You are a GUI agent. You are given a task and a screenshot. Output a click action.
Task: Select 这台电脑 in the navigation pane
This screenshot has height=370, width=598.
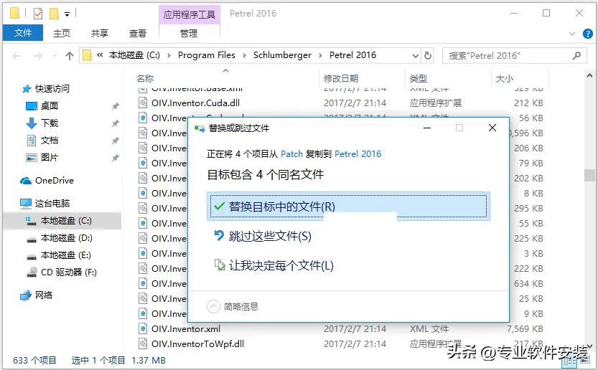[x=52, y=204]
